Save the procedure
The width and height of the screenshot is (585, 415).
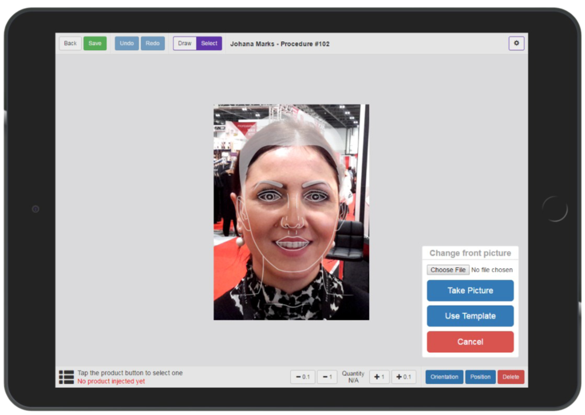[x=95, y=43]
